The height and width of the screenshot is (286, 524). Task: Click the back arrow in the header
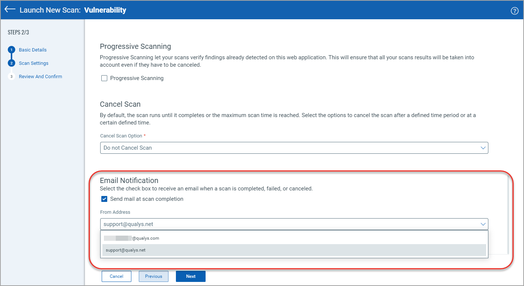tap(10, 10)
